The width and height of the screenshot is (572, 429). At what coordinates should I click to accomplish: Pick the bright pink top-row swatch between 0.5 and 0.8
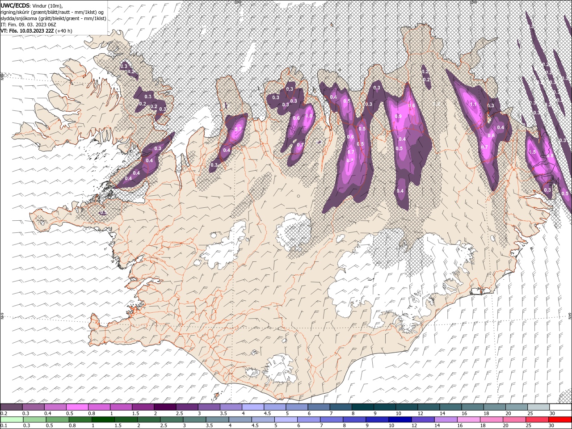pyautogui.click(x=77, y=407)
